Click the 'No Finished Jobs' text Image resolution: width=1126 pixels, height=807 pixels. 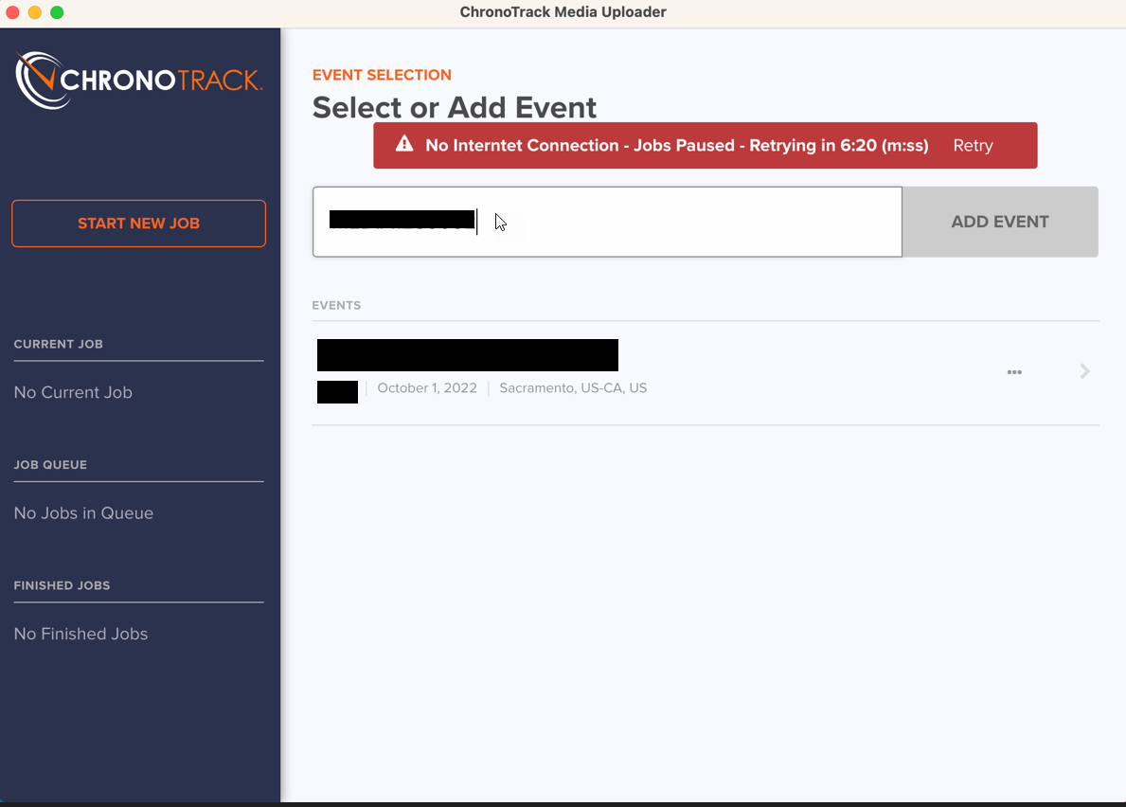tap(80, 634)
